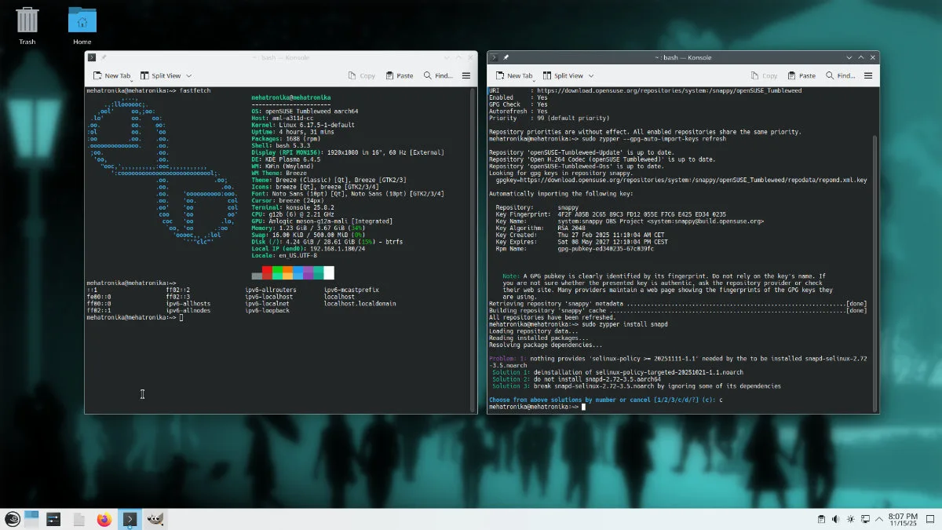Click Paste in the right Konsole toolbar

(x=801, y=75)
